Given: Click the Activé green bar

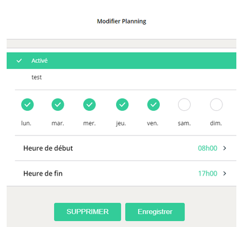Looking at the screenshot, I should [x=122, y=61].
